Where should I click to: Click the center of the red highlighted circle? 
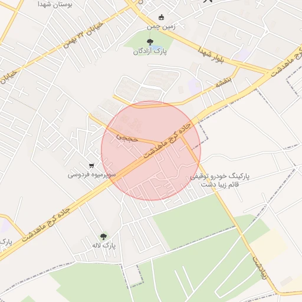pos(151,150)
